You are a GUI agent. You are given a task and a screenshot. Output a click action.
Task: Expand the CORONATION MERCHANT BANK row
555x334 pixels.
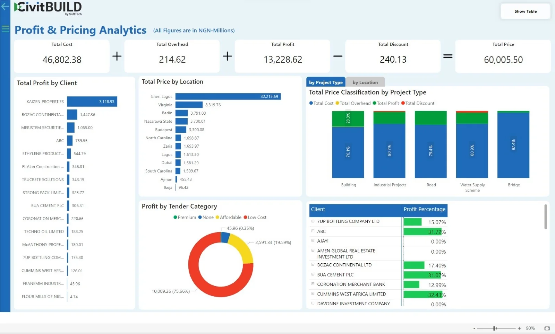pyautogui.click(x=313, y=284)
